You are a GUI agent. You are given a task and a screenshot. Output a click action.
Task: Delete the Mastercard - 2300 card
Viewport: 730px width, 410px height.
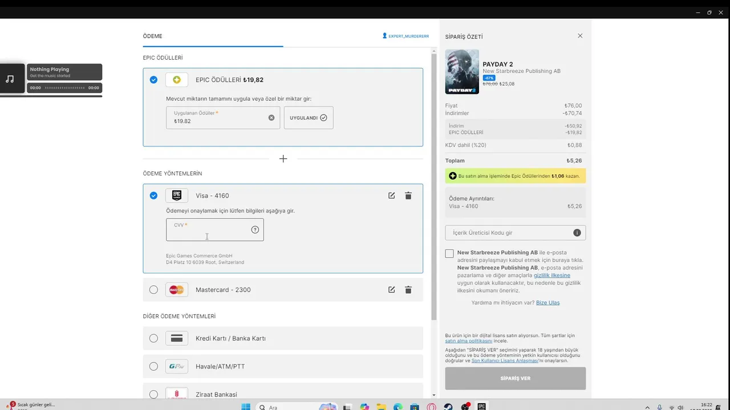408,290
